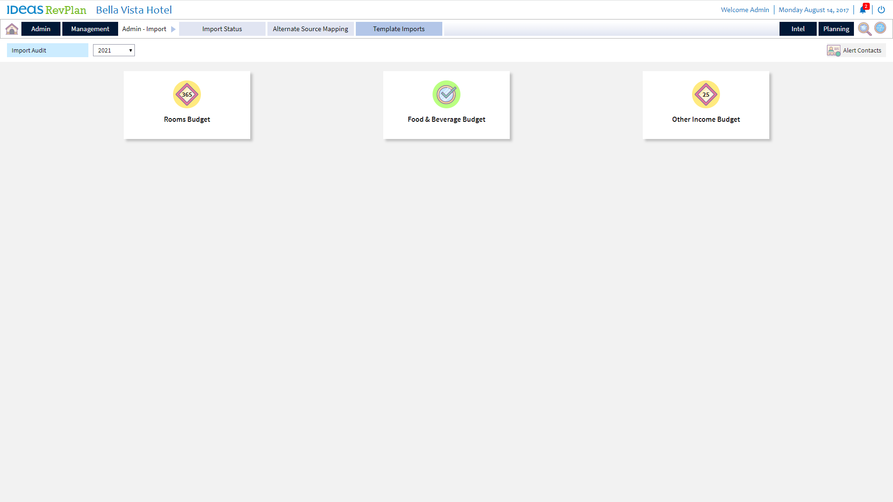Open the help question mark icon
Image resolution: width=893 pixels, height=502 pixels.
pyautogui.click(x=880, y=28)
